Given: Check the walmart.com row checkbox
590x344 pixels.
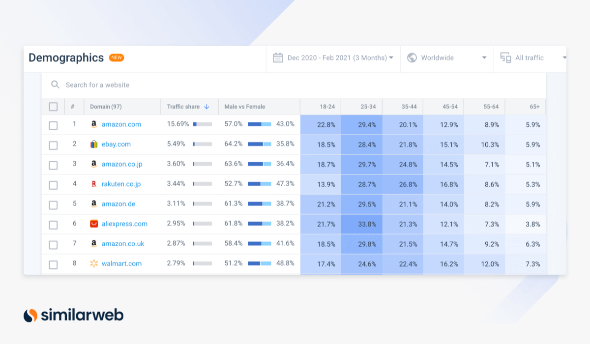Looking at the screenshot, I should pos(53,265).
